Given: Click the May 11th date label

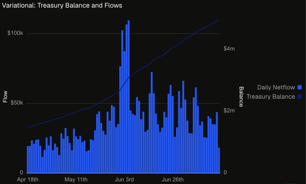Looking at the screenshot, I should [x=76, y=180].
